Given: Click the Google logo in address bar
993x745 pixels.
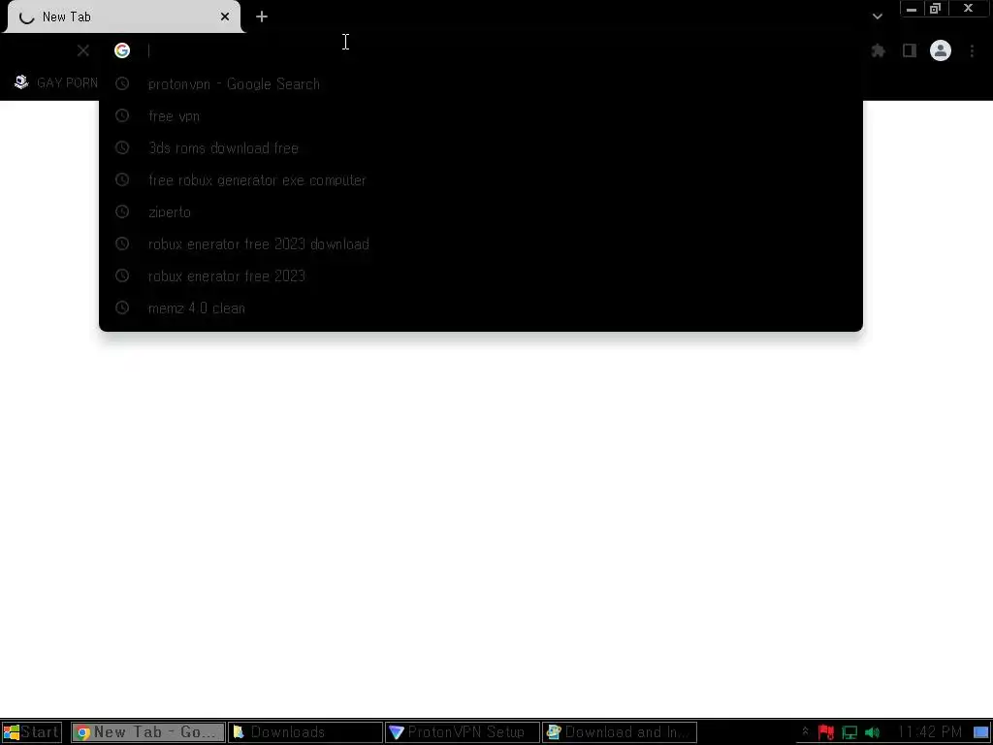Looking at the screenshot, I should pos(122,50).
